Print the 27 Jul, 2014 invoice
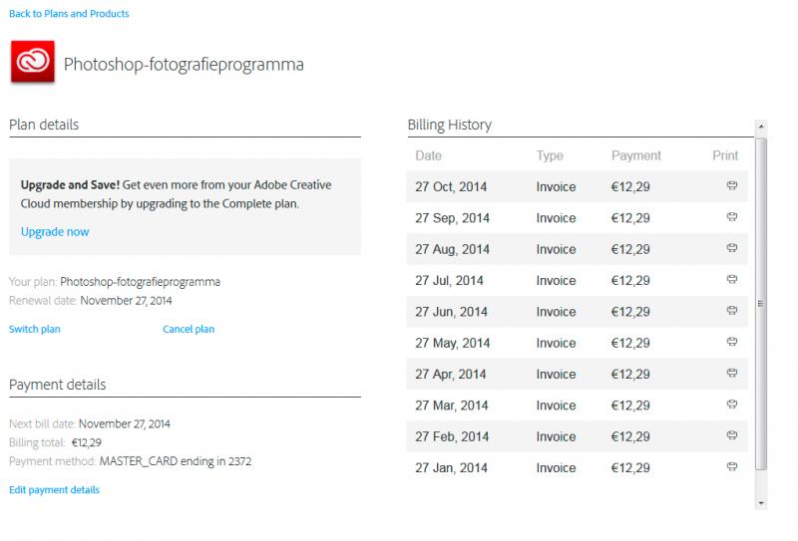 pos(732,279)
